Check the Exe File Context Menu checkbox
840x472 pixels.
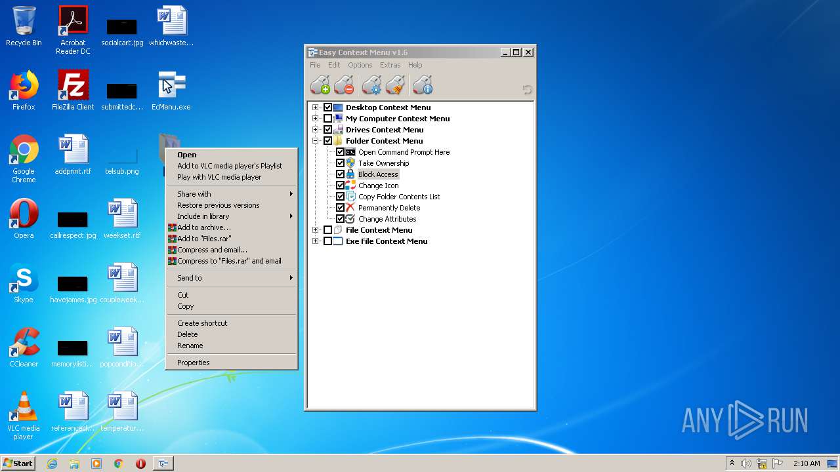[x=328, y=241]
